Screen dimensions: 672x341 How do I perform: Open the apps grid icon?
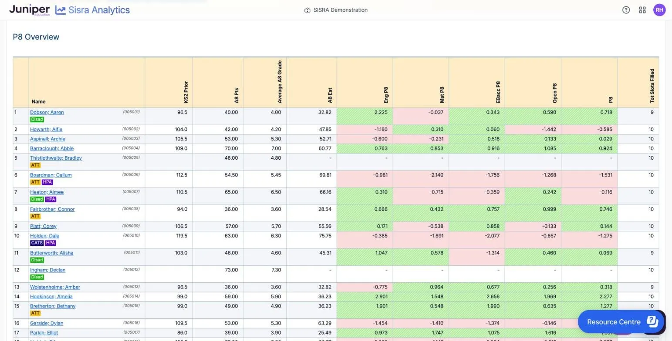pyautogui.click(x=642, y=10)
